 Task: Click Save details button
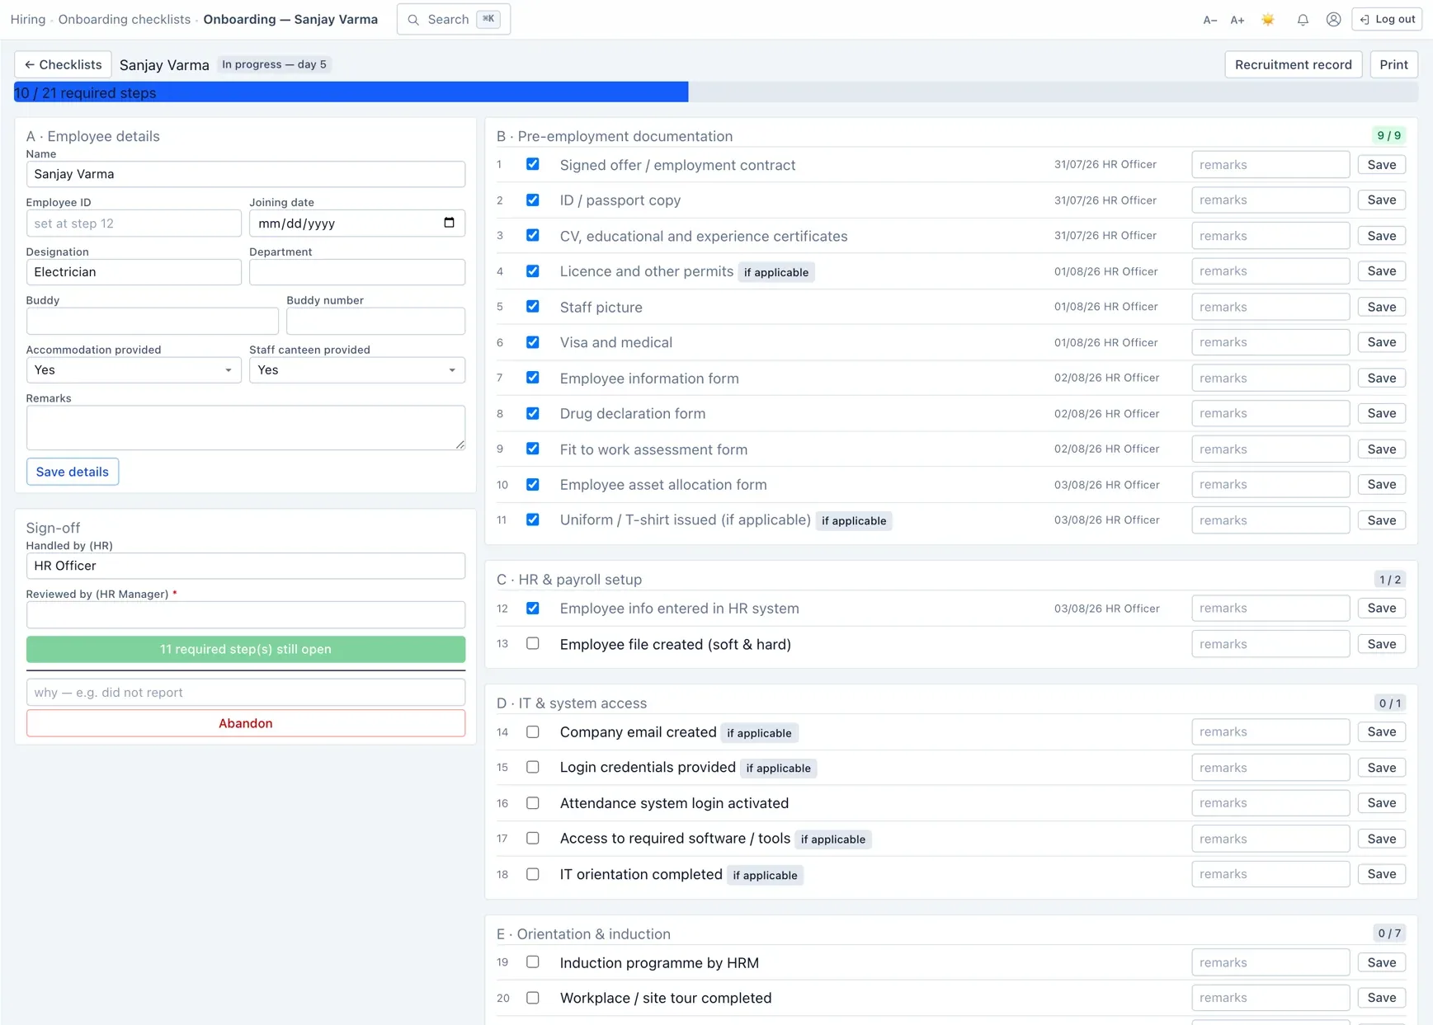click(73, 472)
